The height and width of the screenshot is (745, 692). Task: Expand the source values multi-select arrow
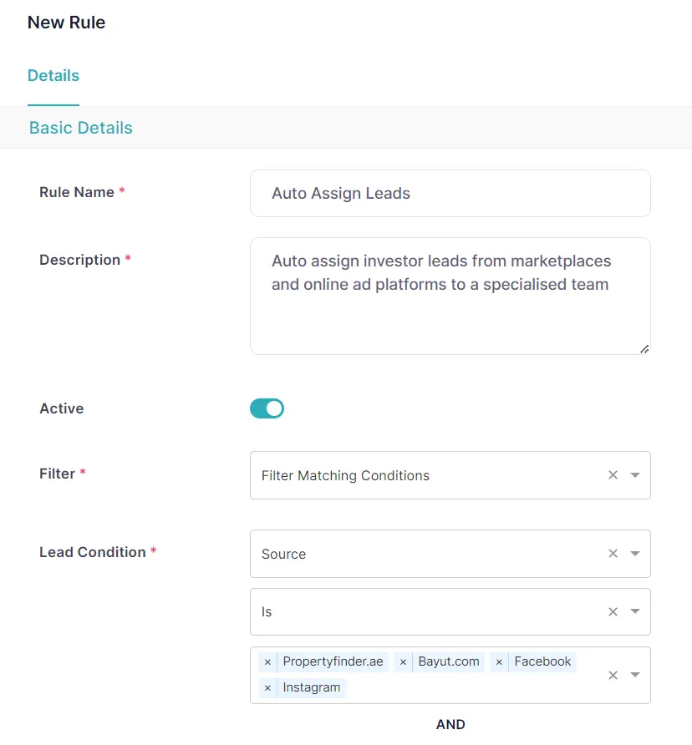[635, 675]
